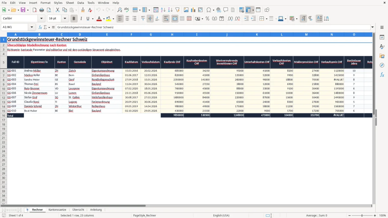Open the Freeze Rows and Columns dropdown arrow
Image resolution: width=388 pixels, height=218 pixels.
tap(253, 10)
